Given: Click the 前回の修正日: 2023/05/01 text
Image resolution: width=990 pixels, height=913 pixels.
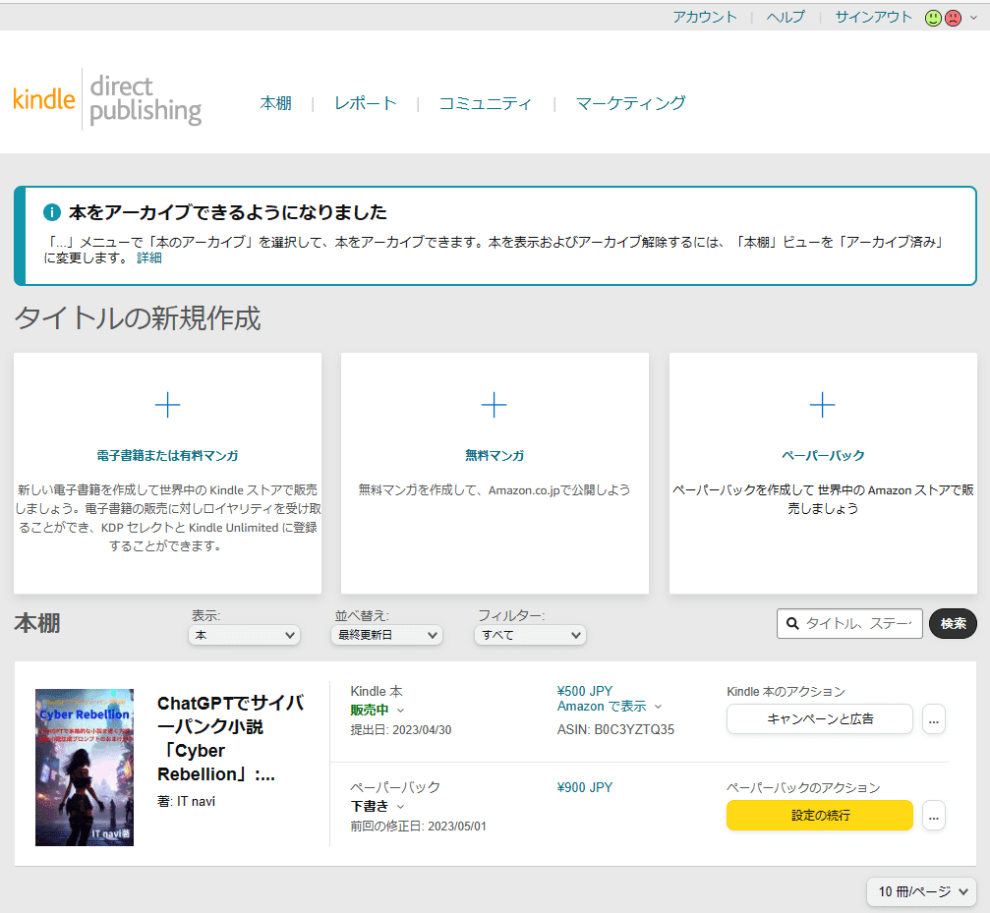Looking at the screenshot, I should [x=419, y=827].
